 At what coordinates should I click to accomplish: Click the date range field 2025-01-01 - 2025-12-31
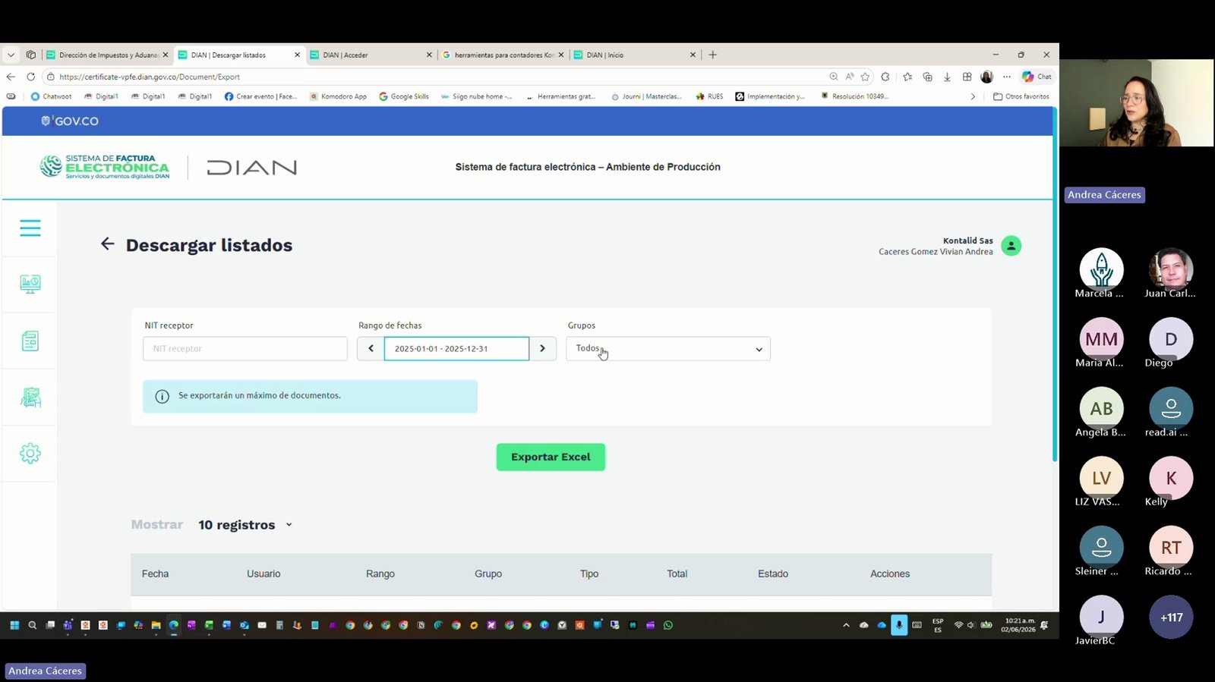(x=456, y=349)
